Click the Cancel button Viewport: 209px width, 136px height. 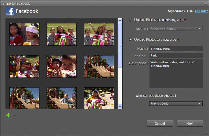tap(160, 123)
